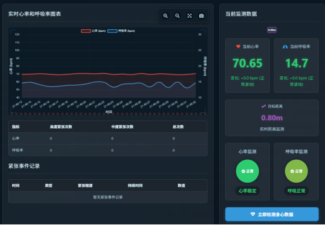The height and width of the screenshot is (225, 325).
Task: Click the purple ruler icon beside 目标距离
Action: tap(263, 106)
